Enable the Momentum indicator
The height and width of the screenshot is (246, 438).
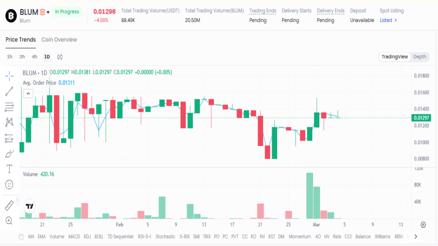300,237
